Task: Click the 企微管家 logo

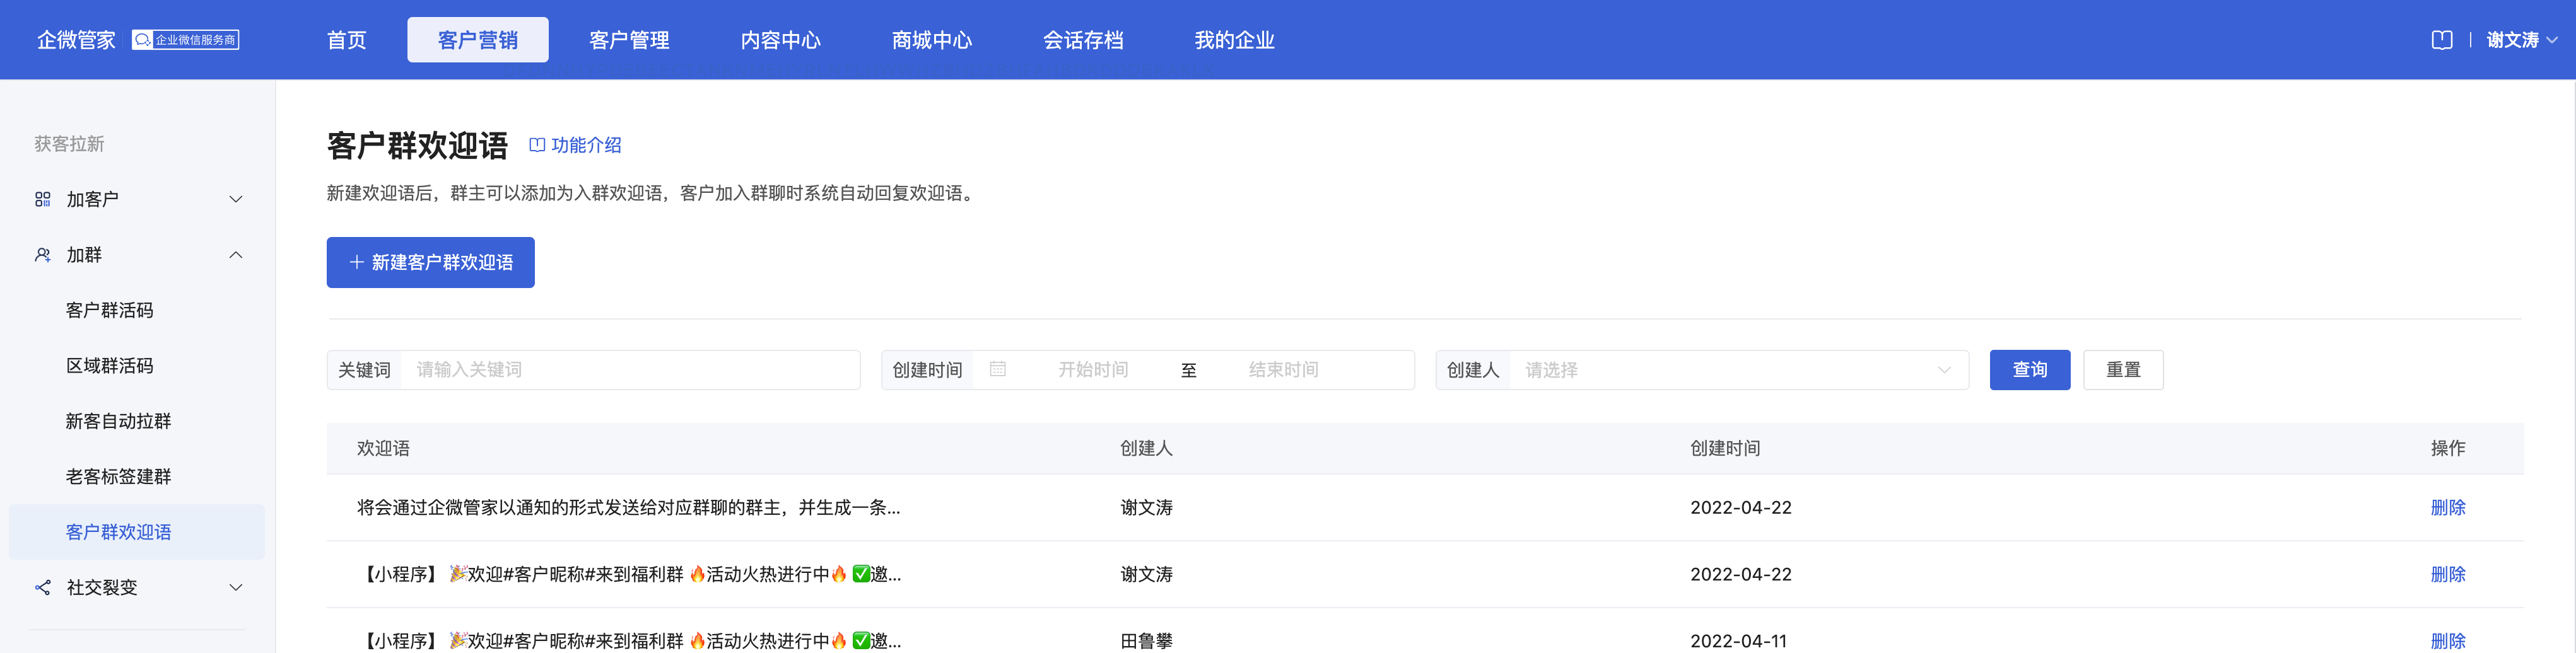Action: tap(76, 40)
